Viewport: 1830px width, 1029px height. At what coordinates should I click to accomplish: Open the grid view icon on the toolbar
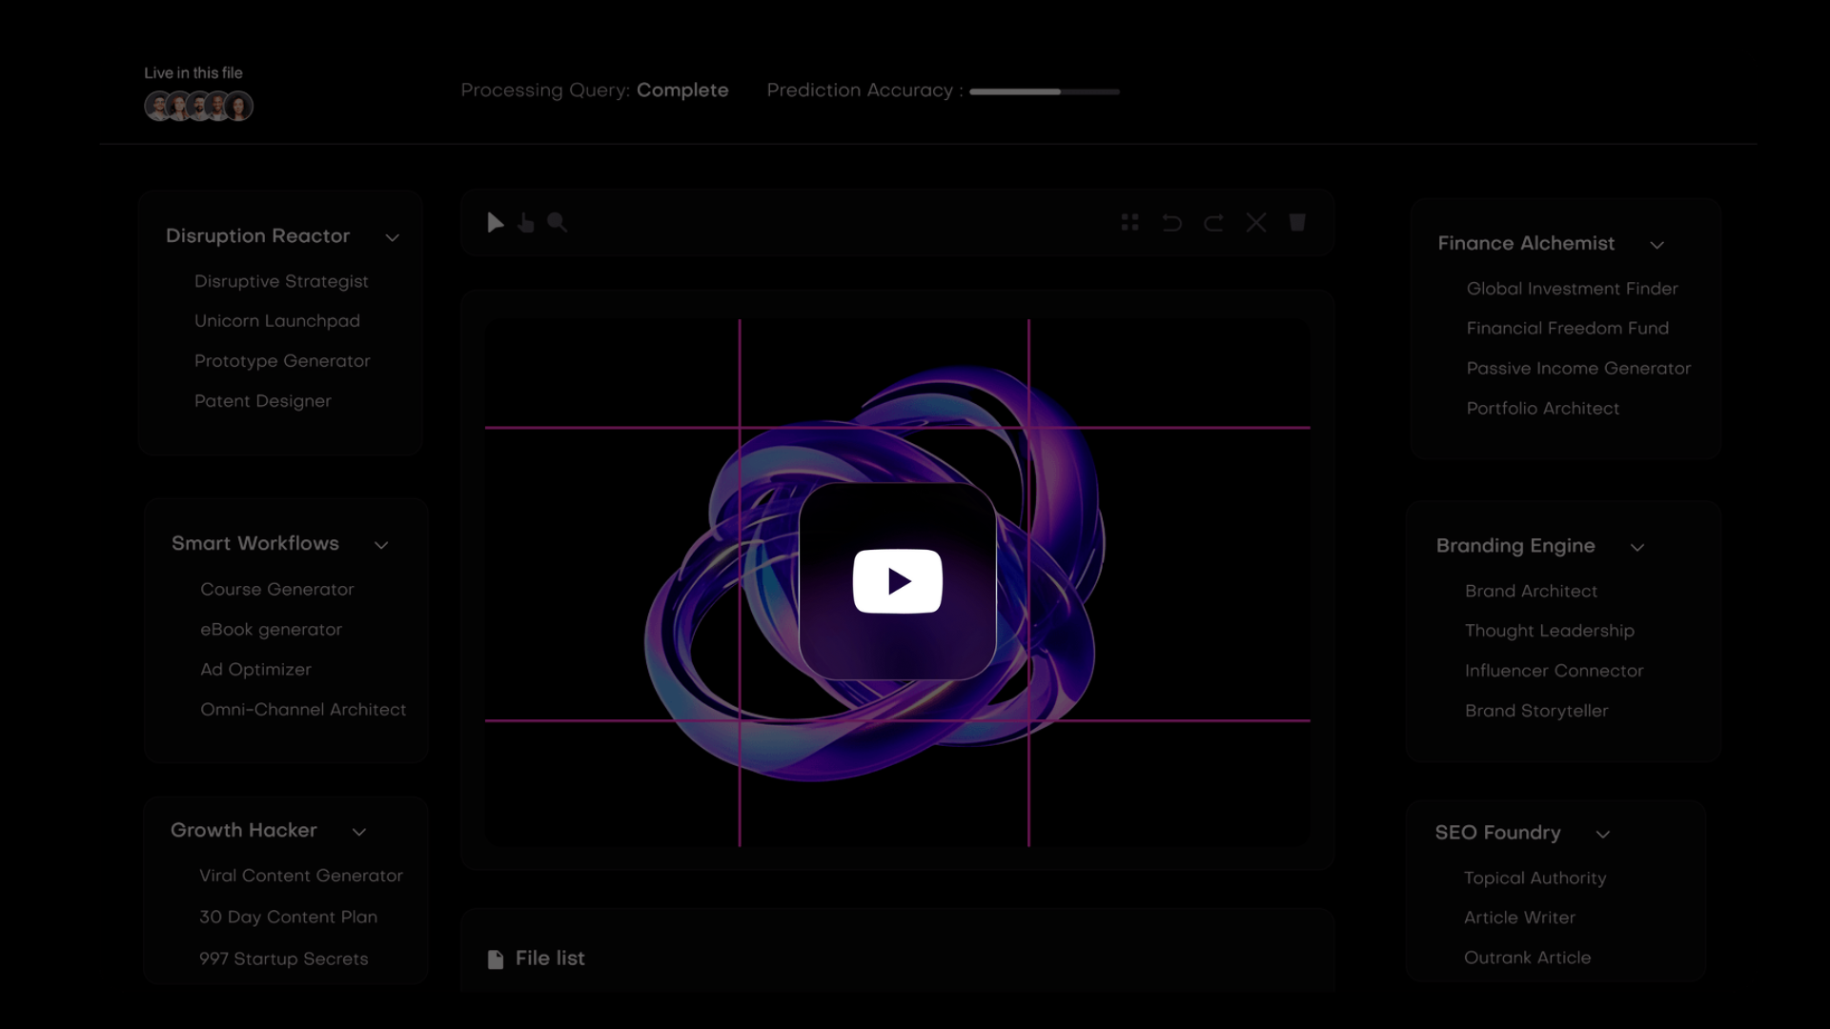1129,222
